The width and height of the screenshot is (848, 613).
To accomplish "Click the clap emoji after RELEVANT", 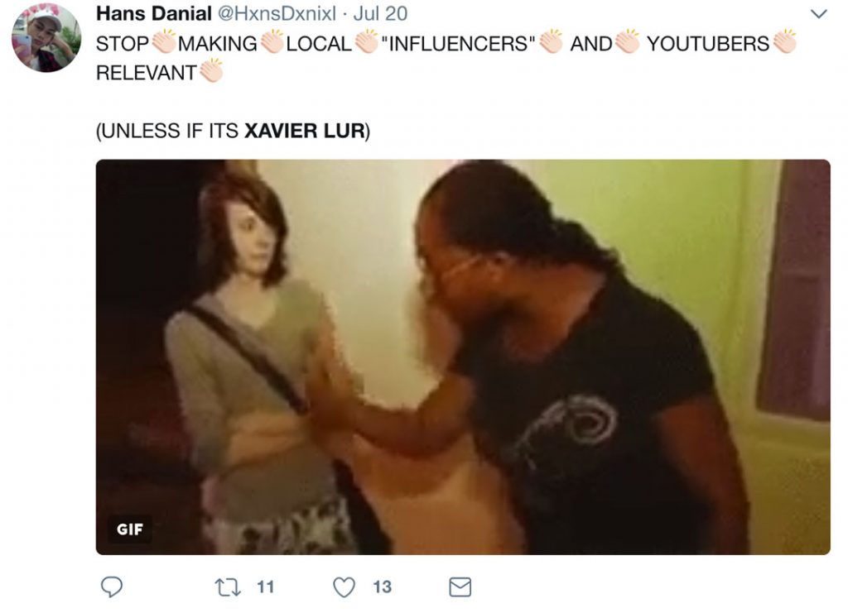I will point(211,70).
